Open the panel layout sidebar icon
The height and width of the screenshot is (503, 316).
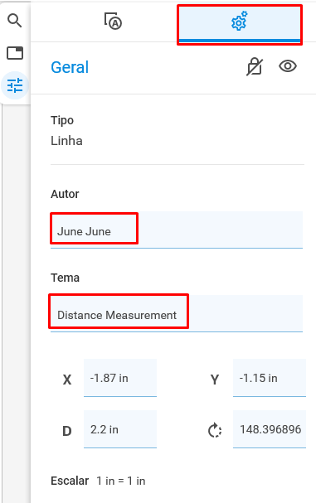15,53
